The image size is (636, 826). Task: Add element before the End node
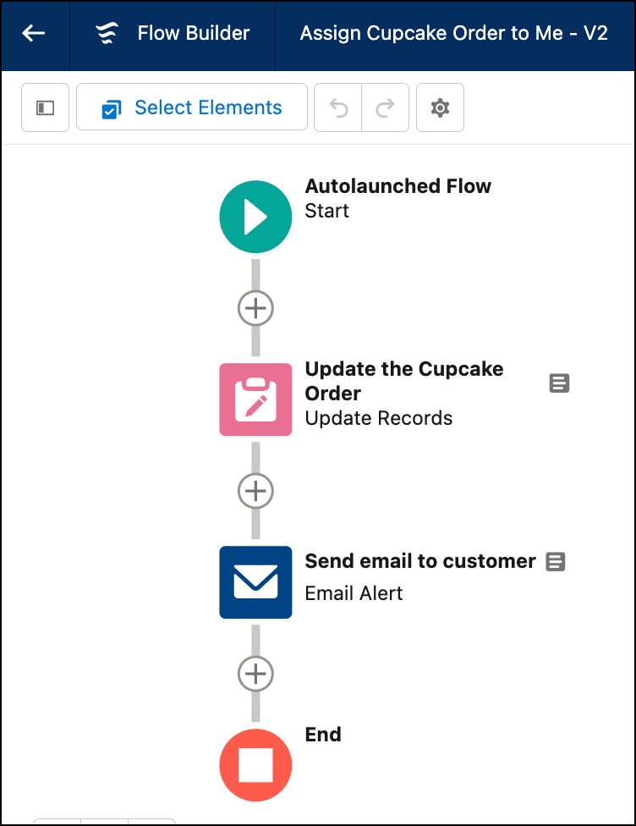256,674
